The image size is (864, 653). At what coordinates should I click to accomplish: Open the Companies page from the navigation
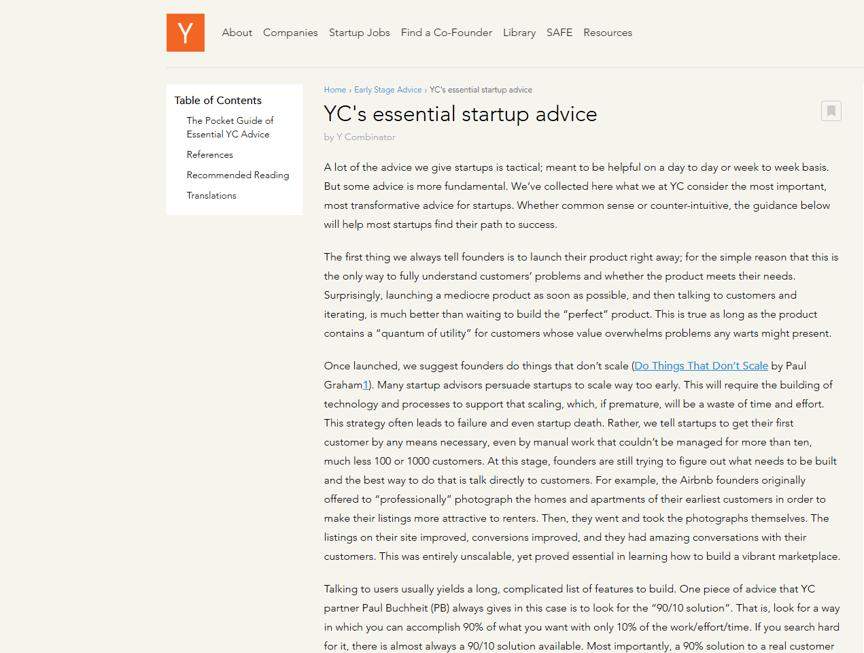[290, 33]
